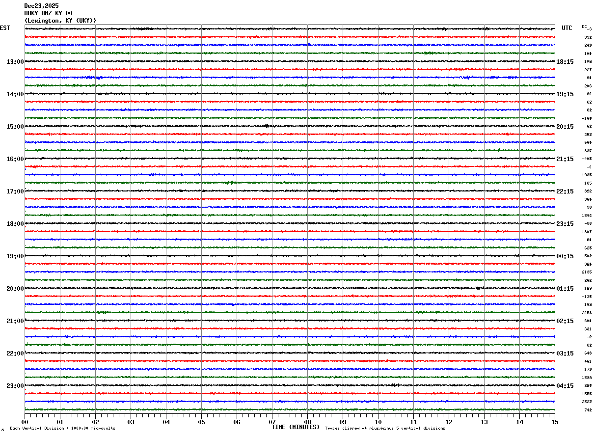Click the Dec23,2025 date label
594x435 pixels.
point(41,6)
